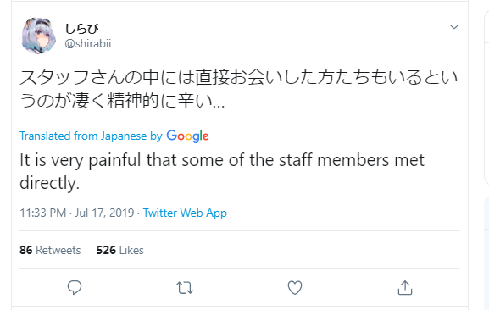The height and width of the screenshot is (310, 489).
Task: View the 86 Retweets list
Action: (50, 250)
